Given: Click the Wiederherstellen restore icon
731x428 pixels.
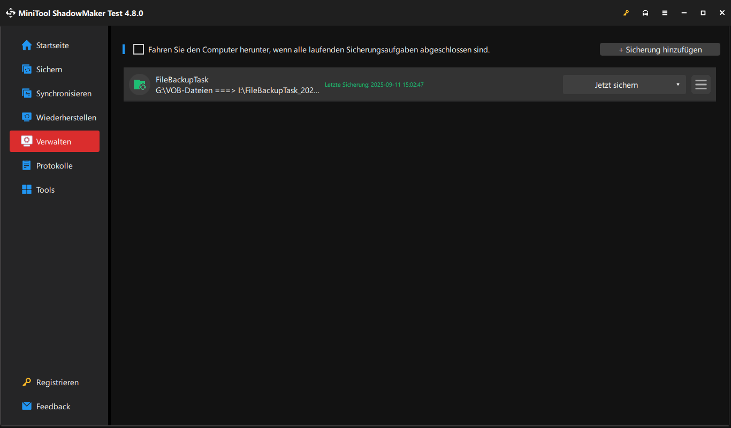Looking at the screenshot, I should pos(26,117).
